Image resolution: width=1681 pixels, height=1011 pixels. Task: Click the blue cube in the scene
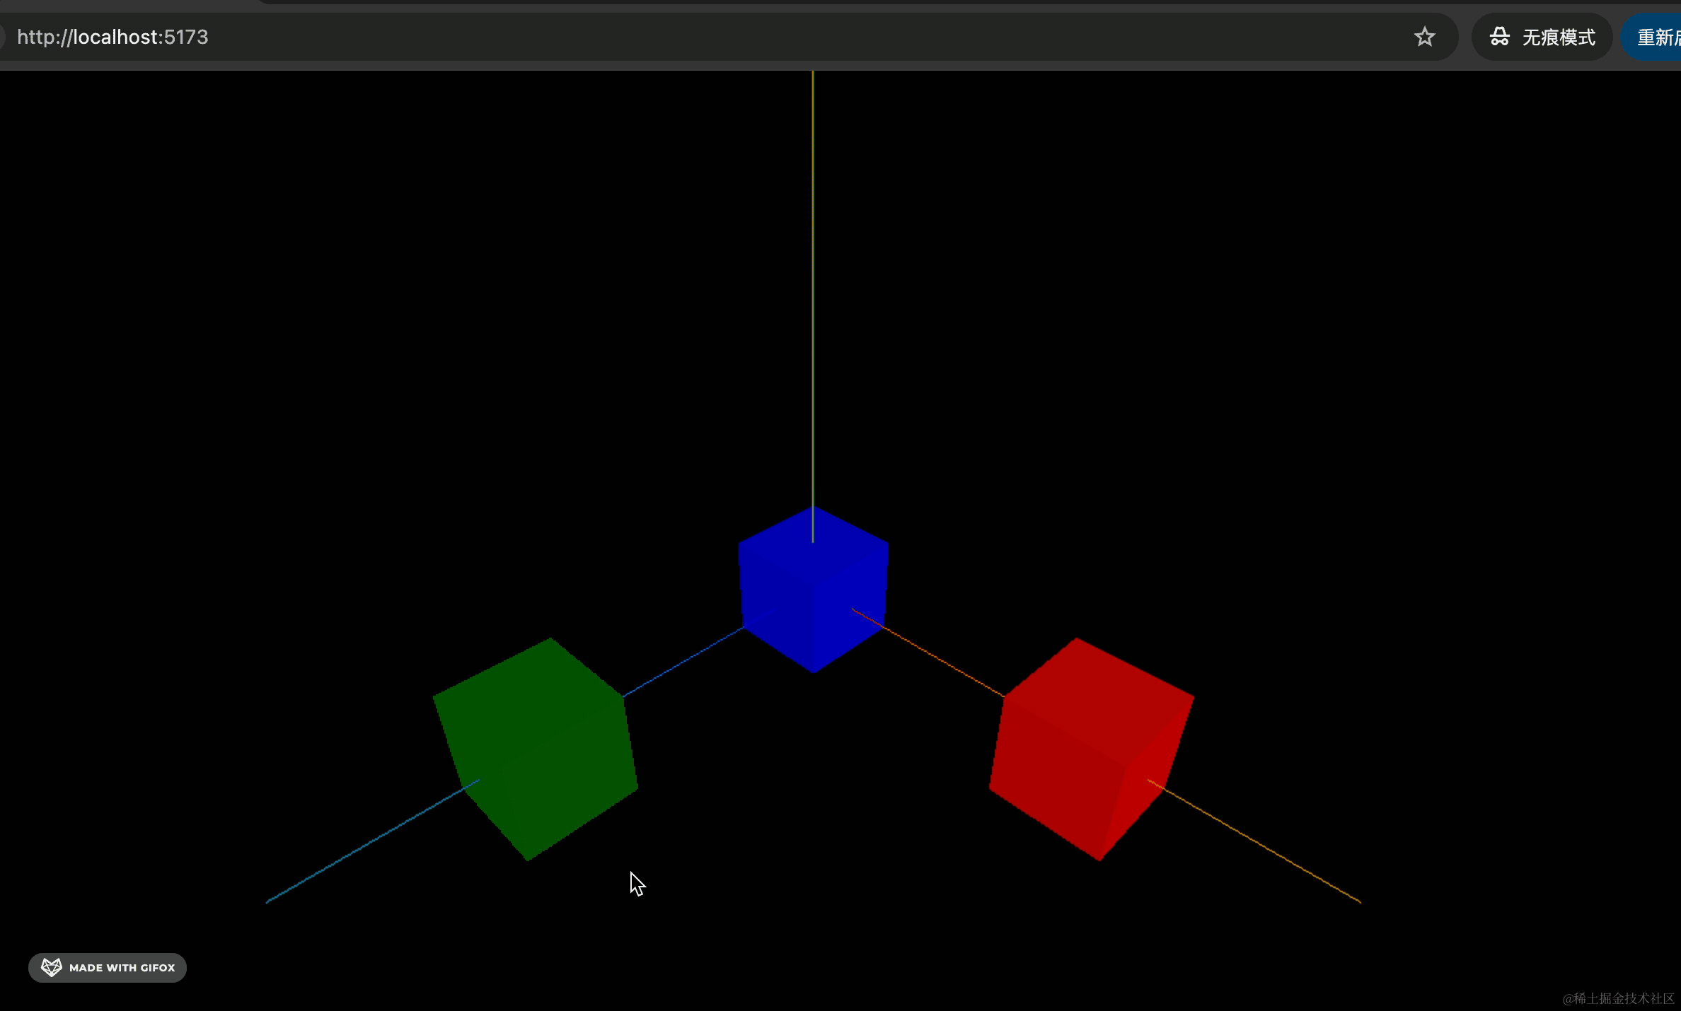(813, 590)
